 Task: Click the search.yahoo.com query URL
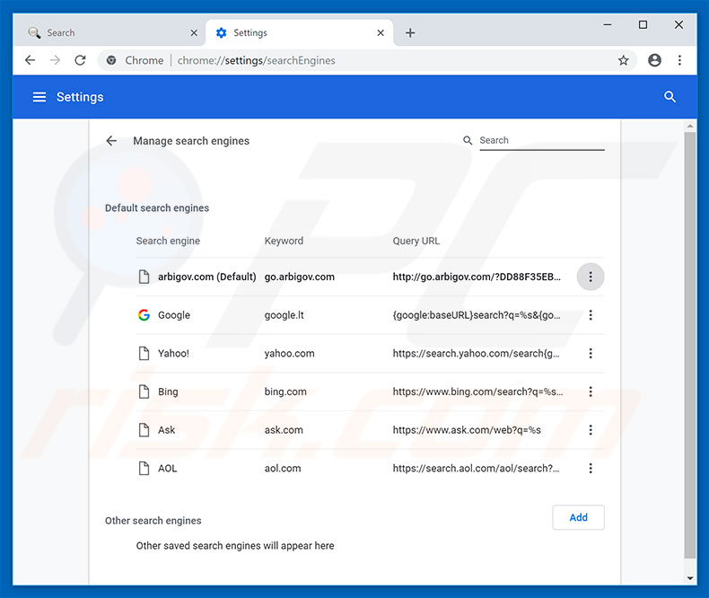pyautogui.click(x=477, y=353)
